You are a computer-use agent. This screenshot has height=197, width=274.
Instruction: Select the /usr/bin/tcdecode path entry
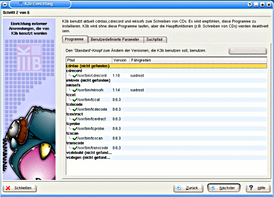(92, 109)
